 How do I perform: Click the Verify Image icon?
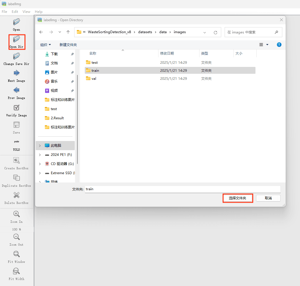[17, 108]
